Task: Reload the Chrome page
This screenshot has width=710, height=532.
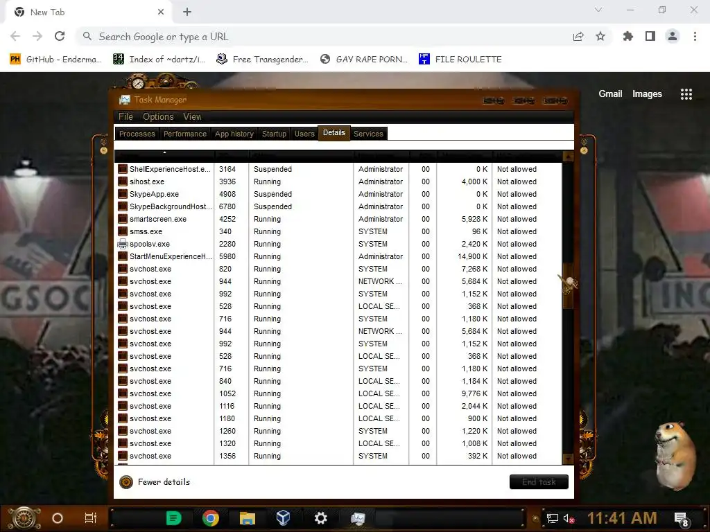Action: click(60, 36)
